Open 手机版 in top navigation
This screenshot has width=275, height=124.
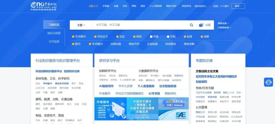pyautogui.click(x=106, y=6)
